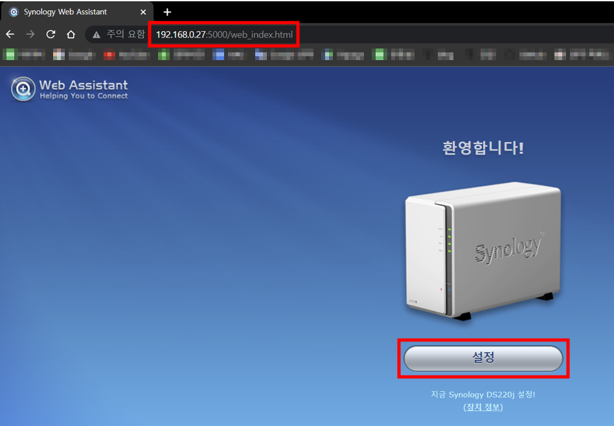614x426 pixels.
Task: Click the 주의 요함 security label
Action: click(x=126, y=34)
